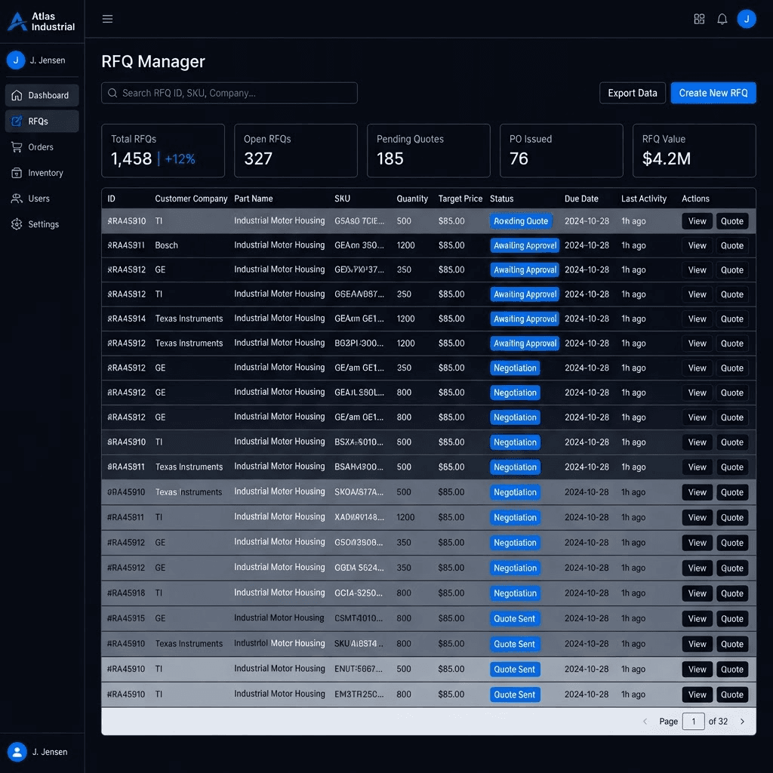Click the search magnifier icon
Image resolution: width=773 pixels, height=773 pixels.
click(112, 93)
